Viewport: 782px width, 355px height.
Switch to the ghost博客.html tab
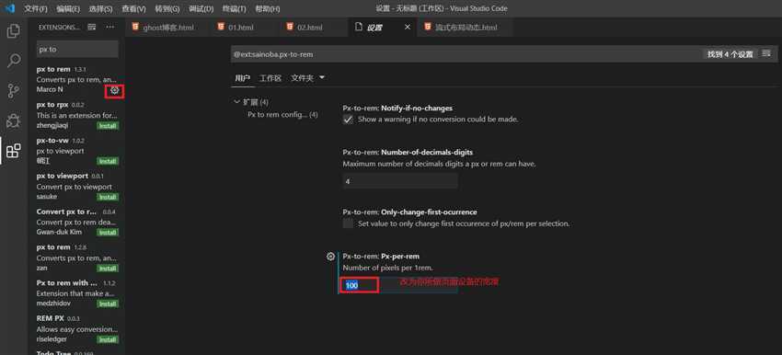(x=168, y=28)
